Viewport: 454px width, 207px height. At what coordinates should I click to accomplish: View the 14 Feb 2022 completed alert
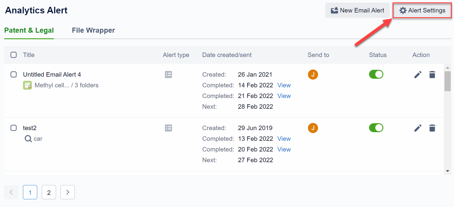point(284,85)
